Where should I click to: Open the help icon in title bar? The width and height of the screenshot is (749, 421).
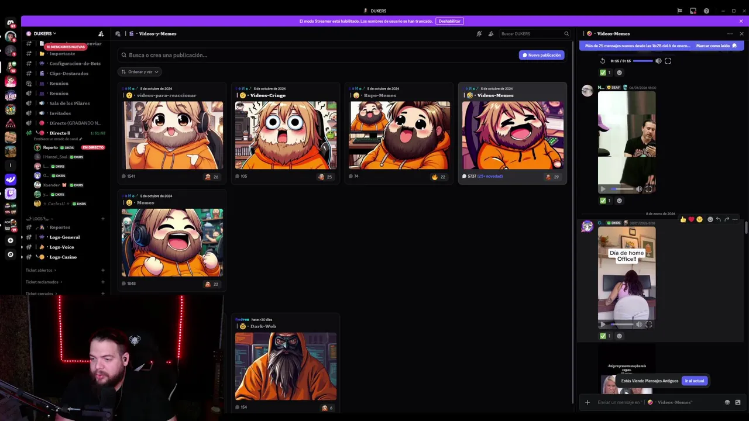click(706, 11)
